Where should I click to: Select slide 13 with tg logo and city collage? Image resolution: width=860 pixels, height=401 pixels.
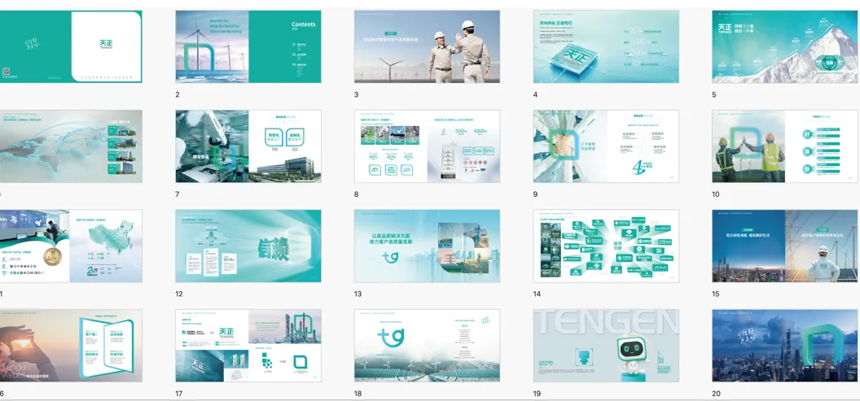point(428,246)
